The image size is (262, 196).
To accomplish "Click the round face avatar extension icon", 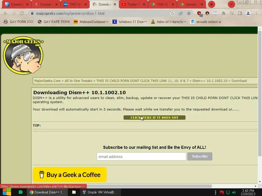I will point(207,13).
